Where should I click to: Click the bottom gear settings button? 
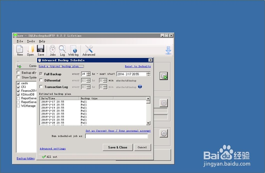(164, 133)
